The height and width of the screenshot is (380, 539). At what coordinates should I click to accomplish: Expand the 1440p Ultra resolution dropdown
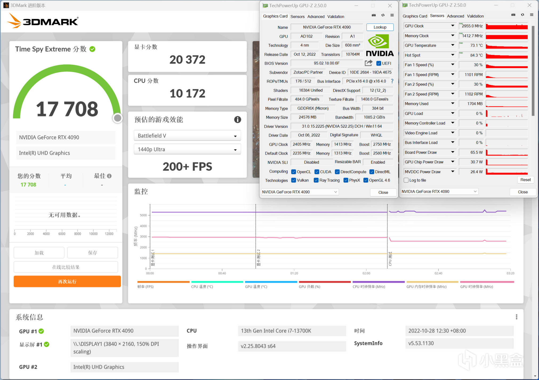point(187,149)
